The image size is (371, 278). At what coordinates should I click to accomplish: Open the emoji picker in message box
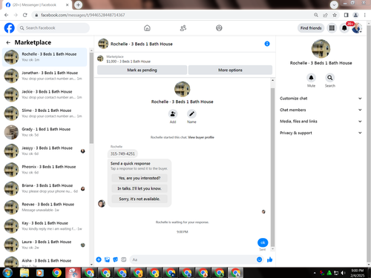[x=259, y=259]
